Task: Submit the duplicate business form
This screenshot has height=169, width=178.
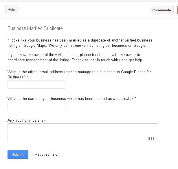Action: [x=18, y=154]
